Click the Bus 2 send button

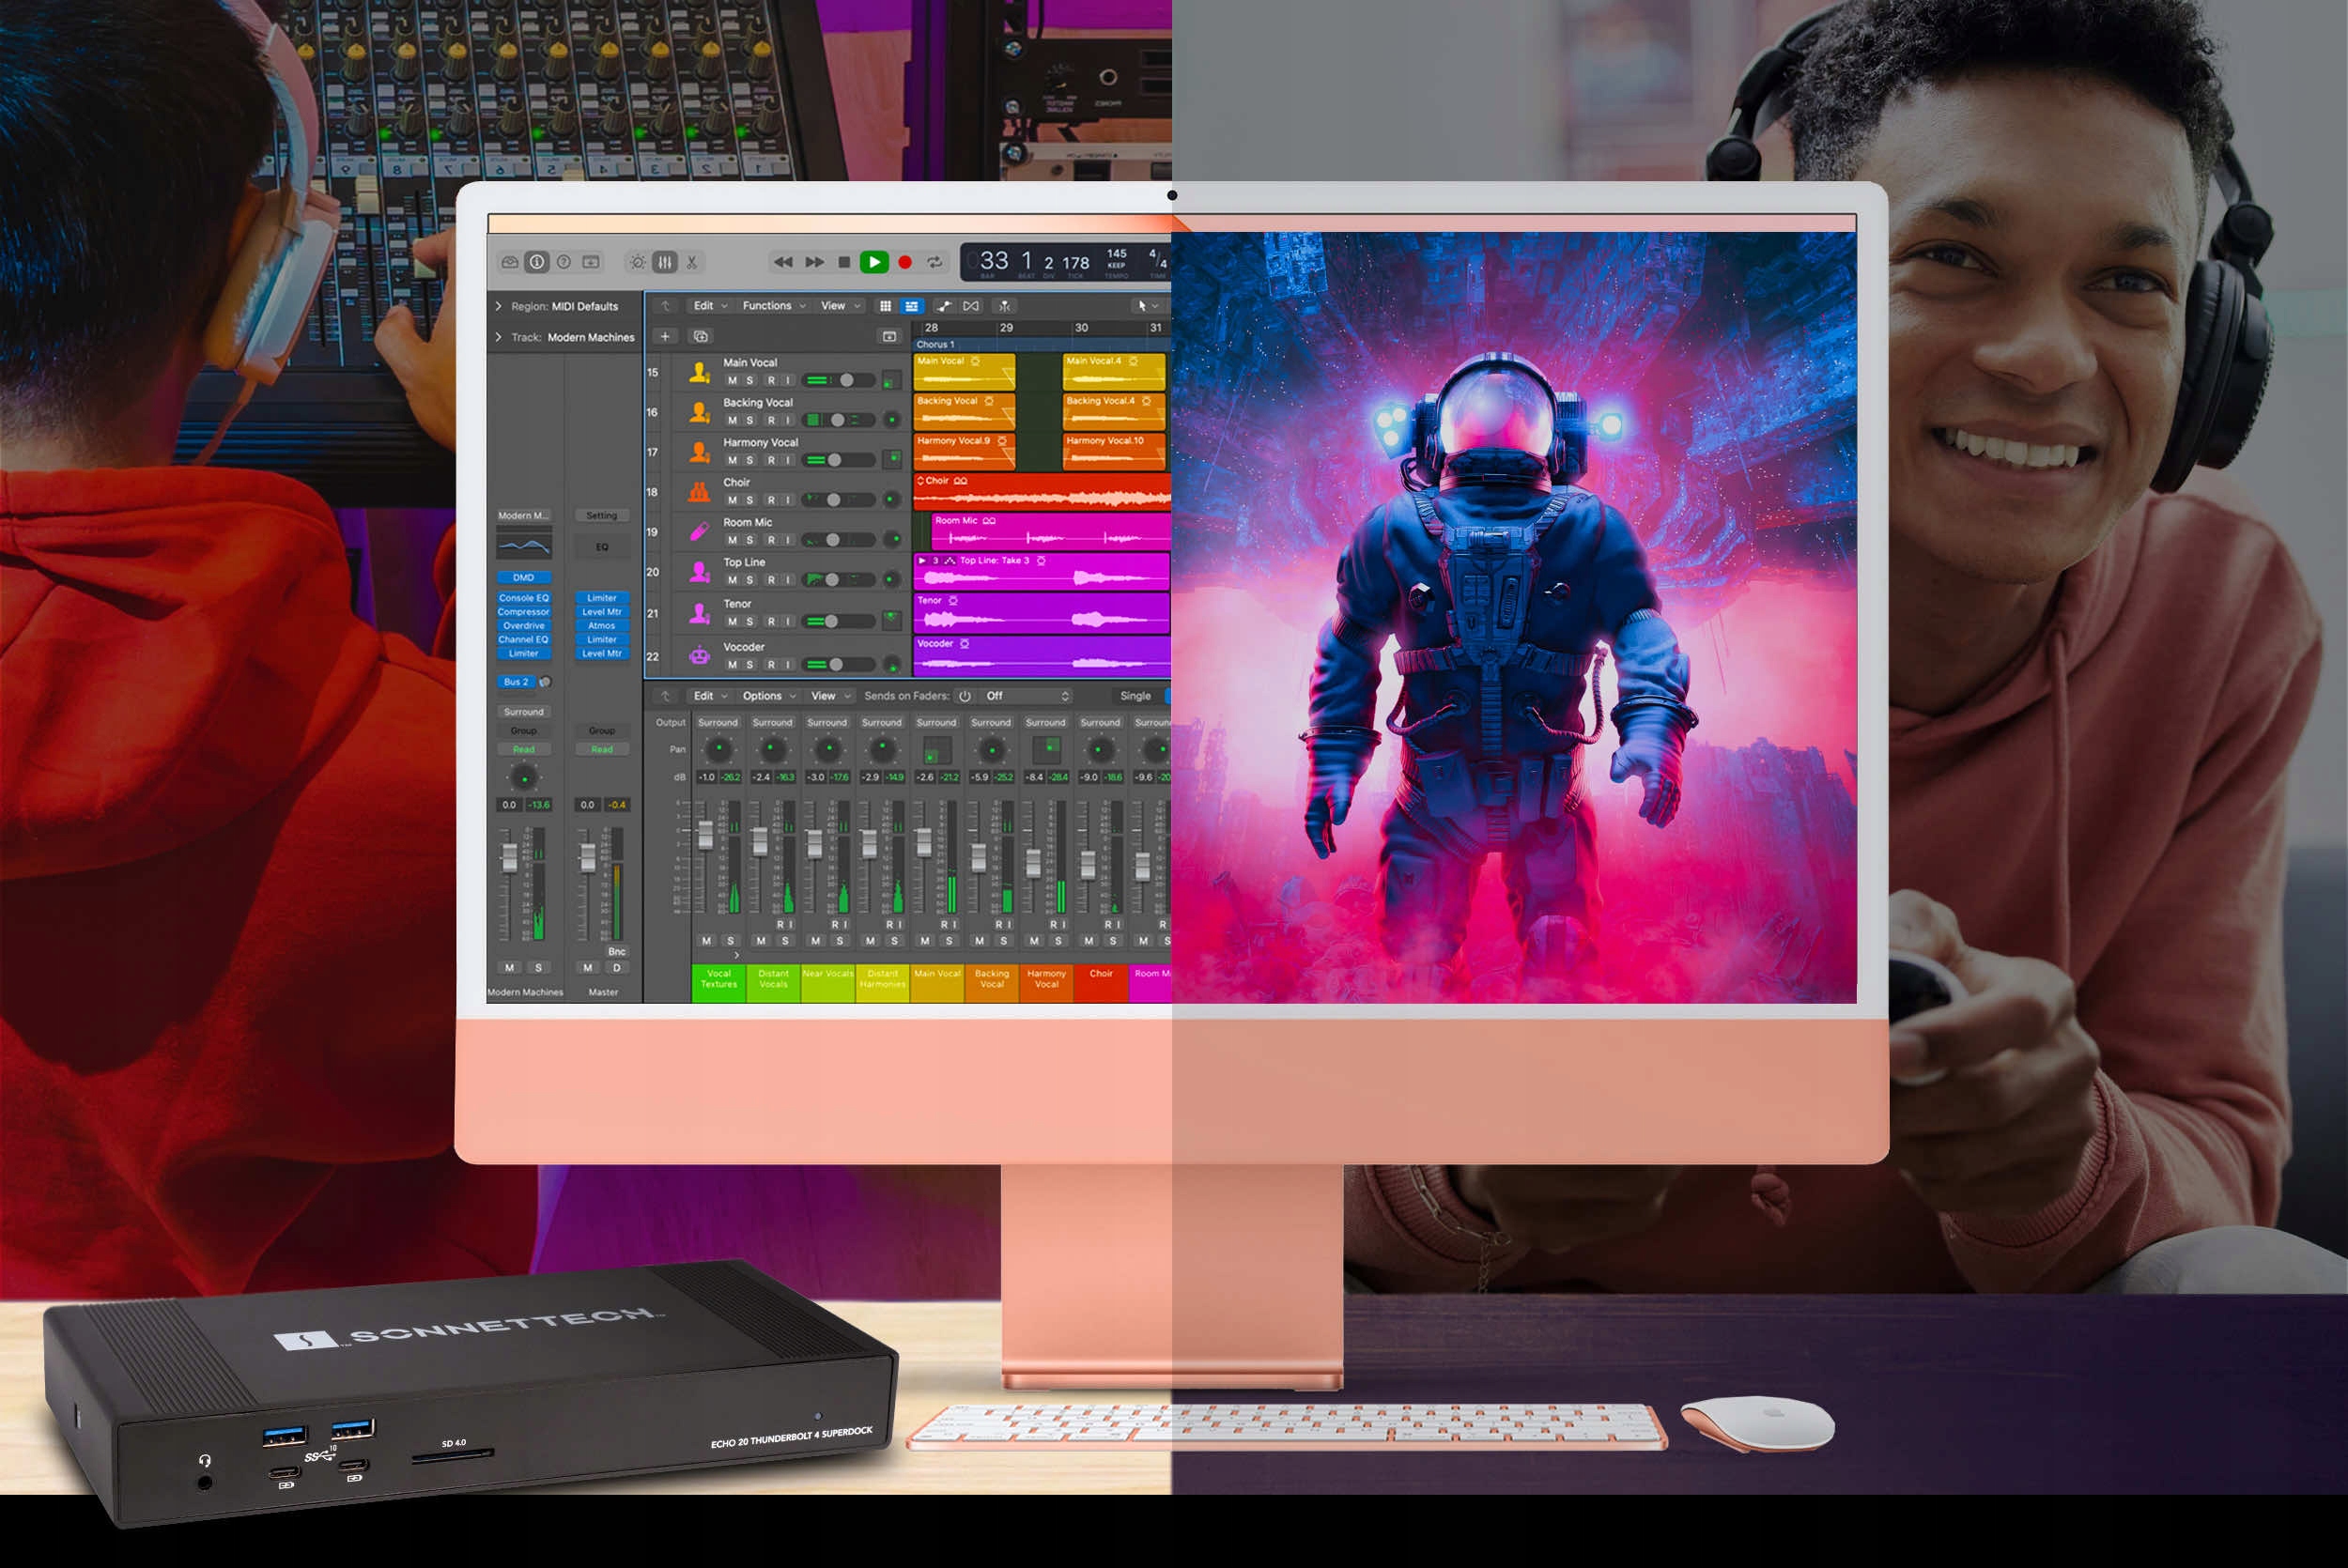(x=516, y=682)
